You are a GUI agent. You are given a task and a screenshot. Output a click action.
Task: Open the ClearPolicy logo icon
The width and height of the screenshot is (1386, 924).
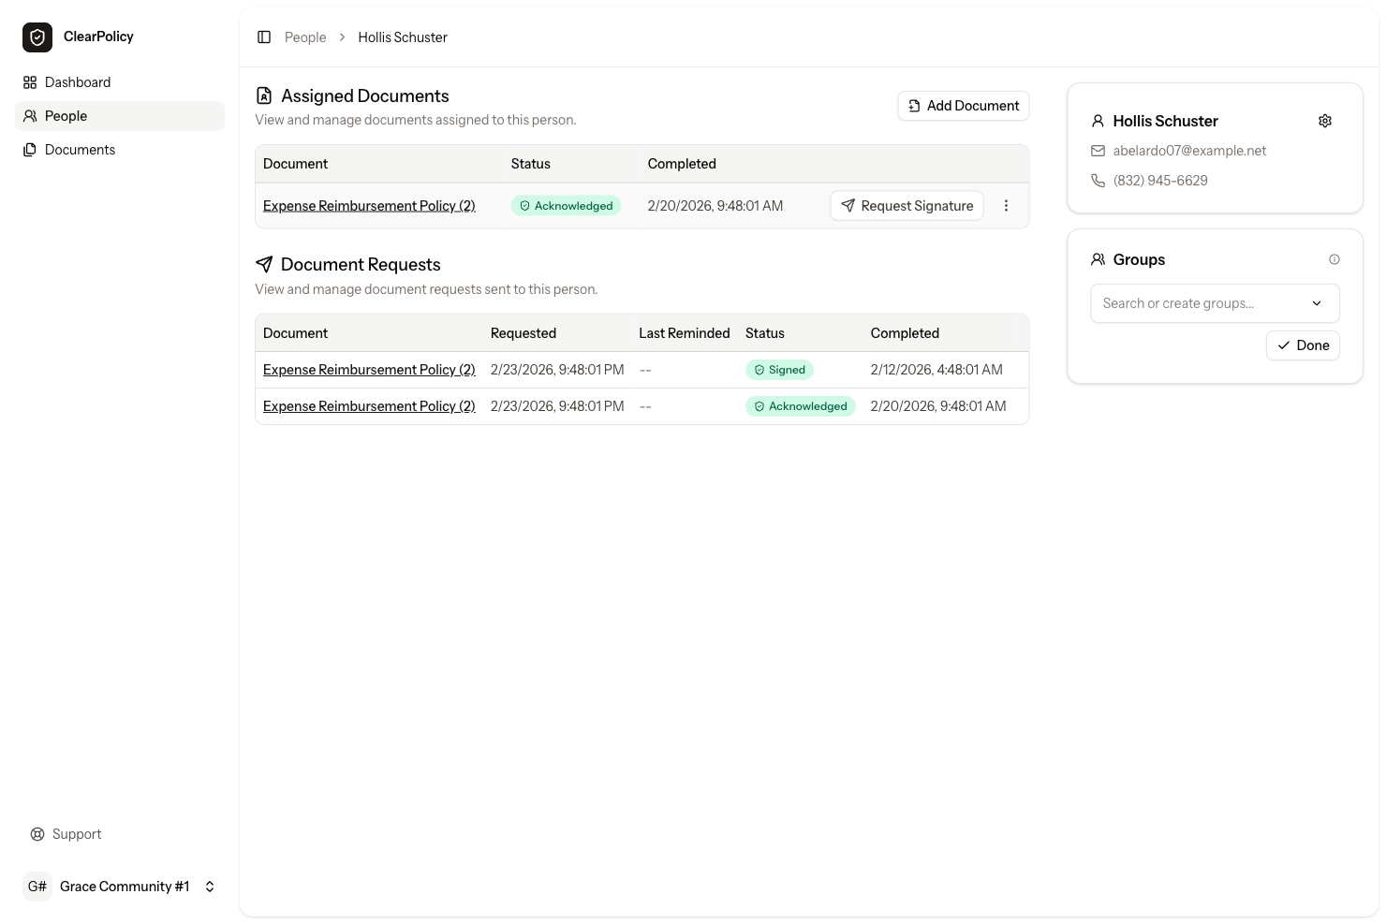coord(37,37)
